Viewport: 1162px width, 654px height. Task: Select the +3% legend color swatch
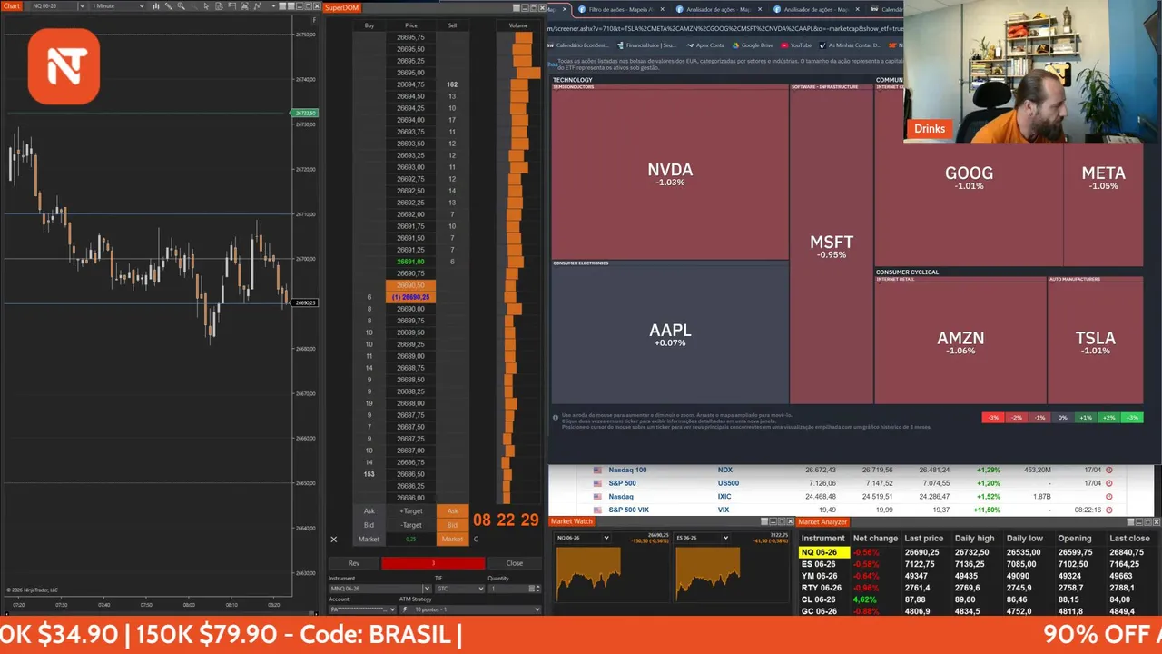[1131, 417]
